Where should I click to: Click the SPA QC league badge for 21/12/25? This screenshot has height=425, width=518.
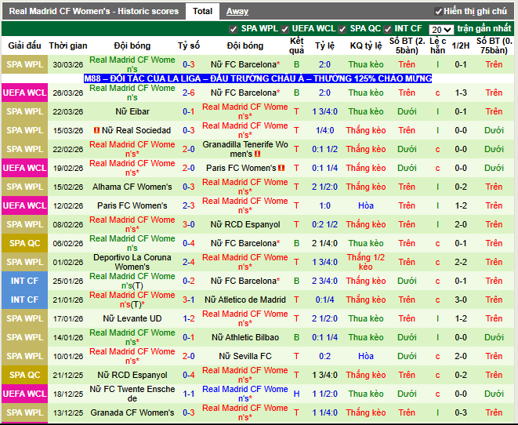point(25,375)
